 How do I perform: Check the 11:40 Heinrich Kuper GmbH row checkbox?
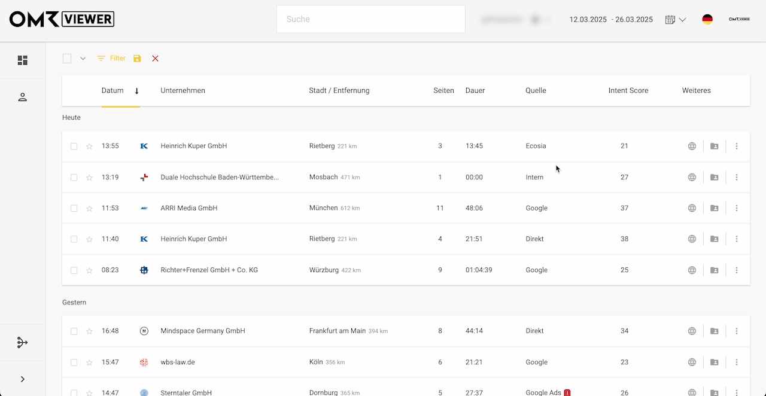click(x=74, y=239)
